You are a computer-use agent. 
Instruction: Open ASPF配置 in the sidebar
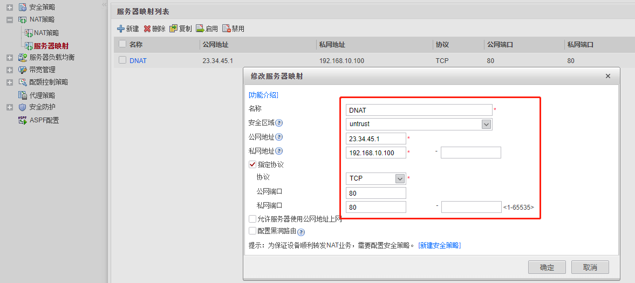point(44,120)
